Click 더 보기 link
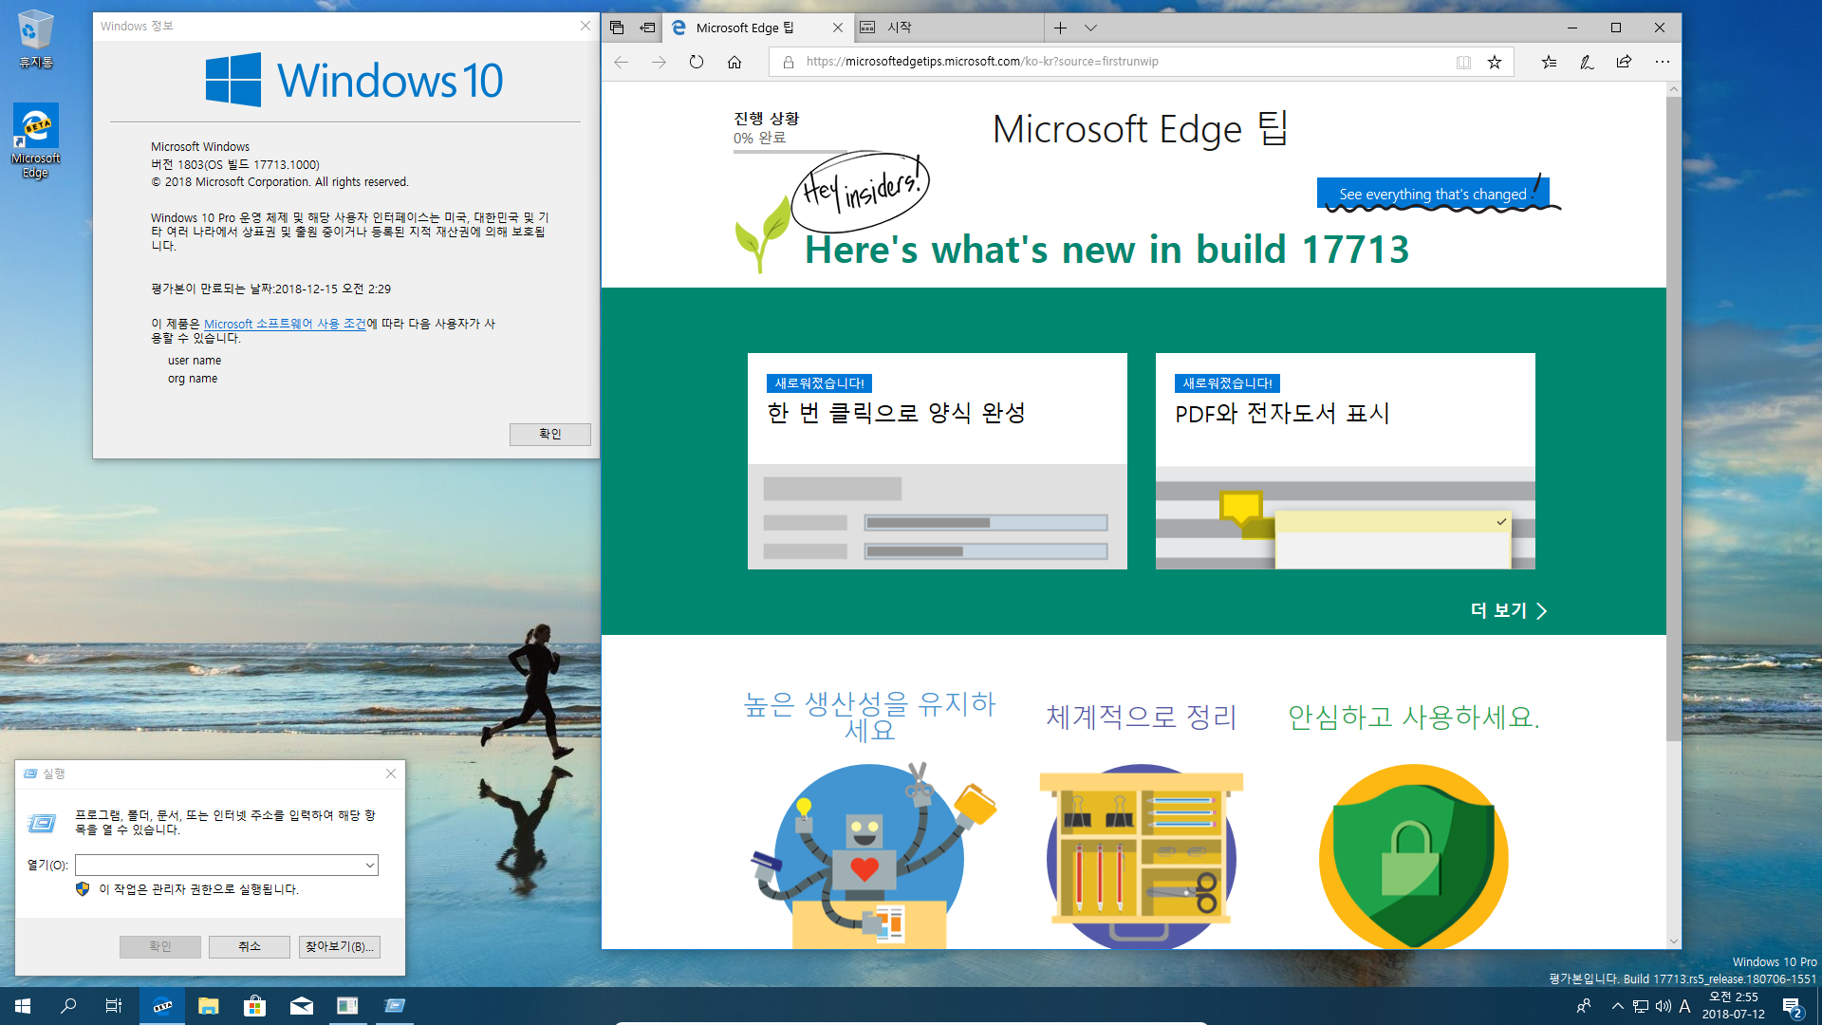 [1509, 610]
